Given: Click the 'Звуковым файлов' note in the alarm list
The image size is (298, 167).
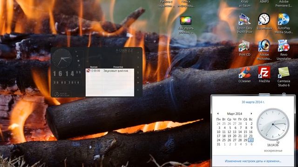Looking at the screenshot, I should (x=115, y=71).
